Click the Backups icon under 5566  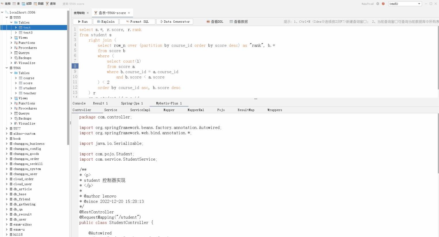pyautogui.click(x=16, y=118)
